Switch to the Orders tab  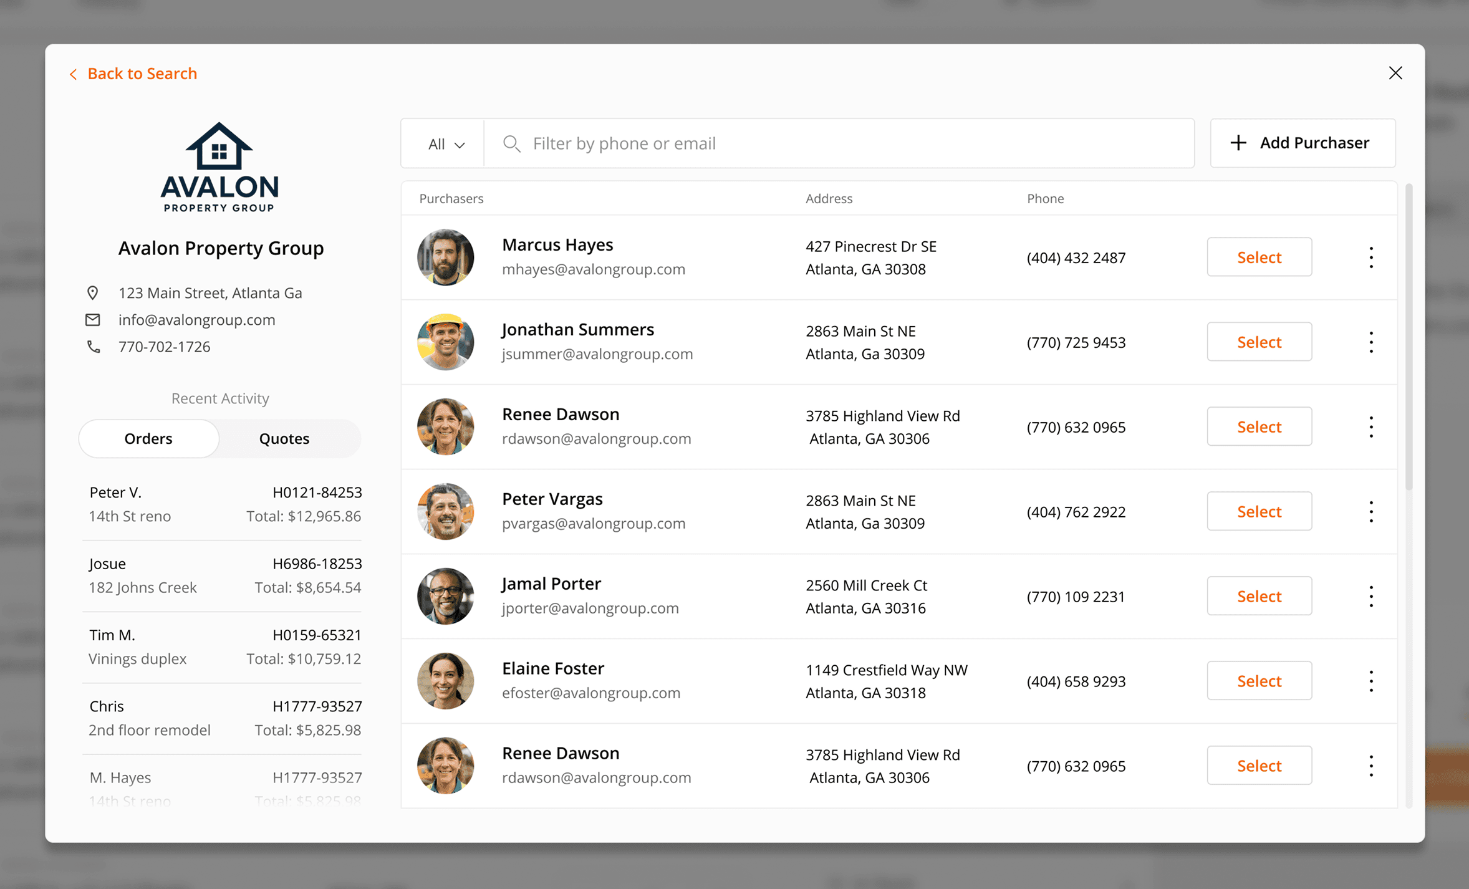point(148,439)
